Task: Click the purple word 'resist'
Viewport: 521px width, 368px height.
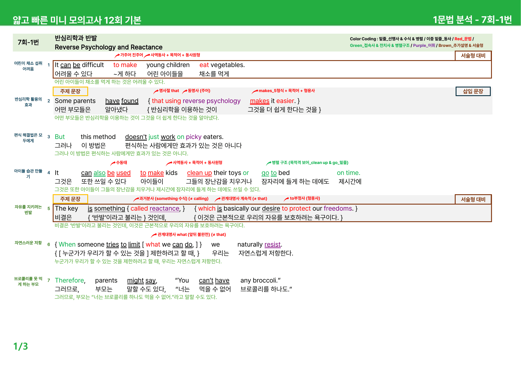Action: pyautogui.click(x=272, y=245)
